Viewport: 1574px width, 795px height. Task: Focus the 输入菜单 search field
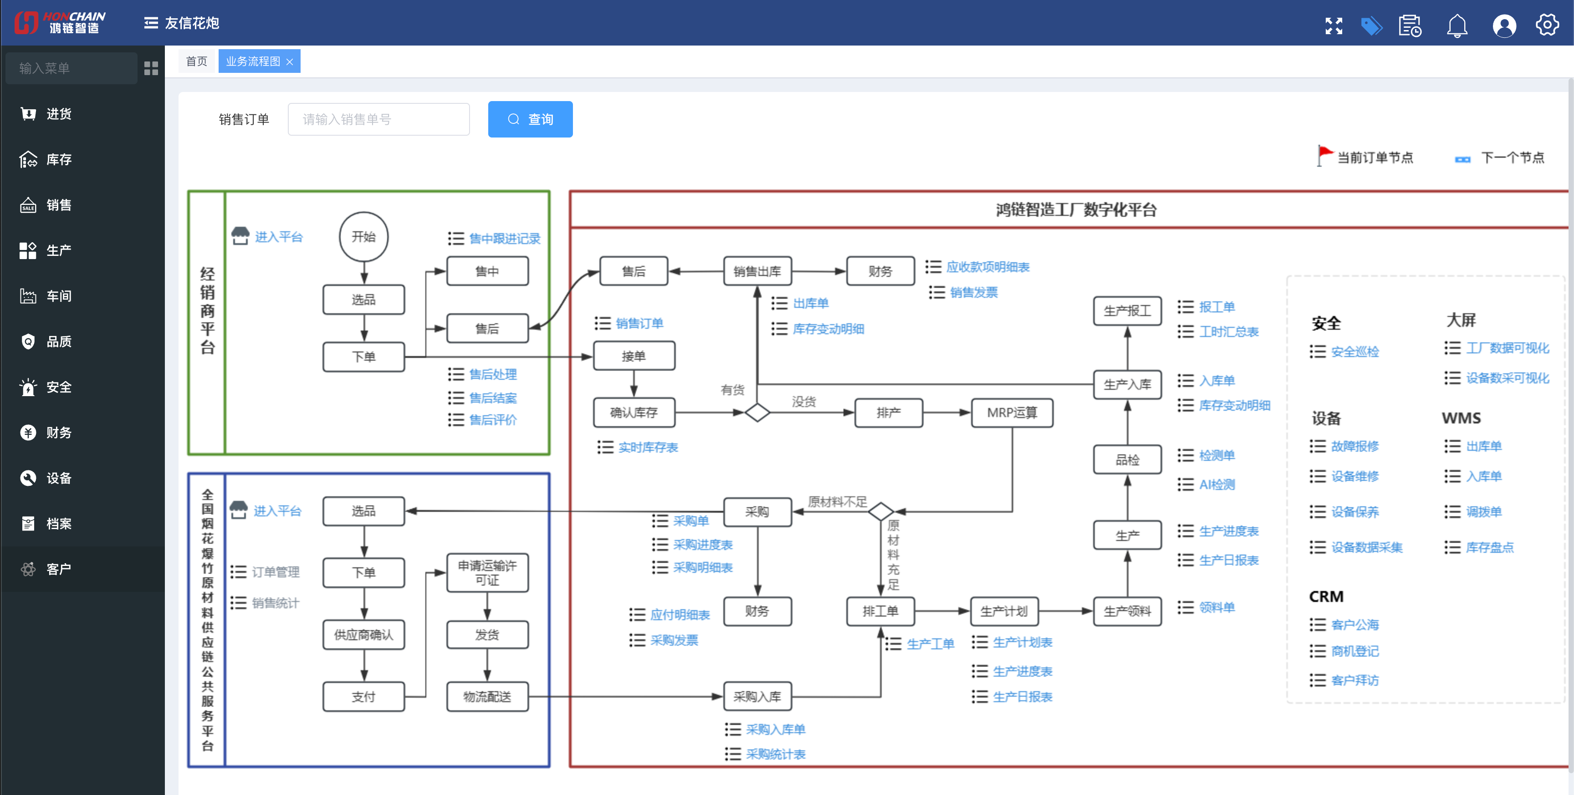(x=72, y=68)
